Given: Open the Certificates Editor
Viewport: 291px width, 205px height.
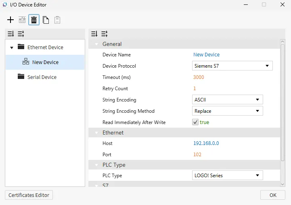Looking at the screenshot, I should point(29,195).
